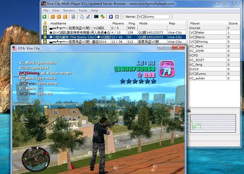244x174 pixels.
Task: Click the pink weapon icon in game HUD
Action: tap(167, 69)
